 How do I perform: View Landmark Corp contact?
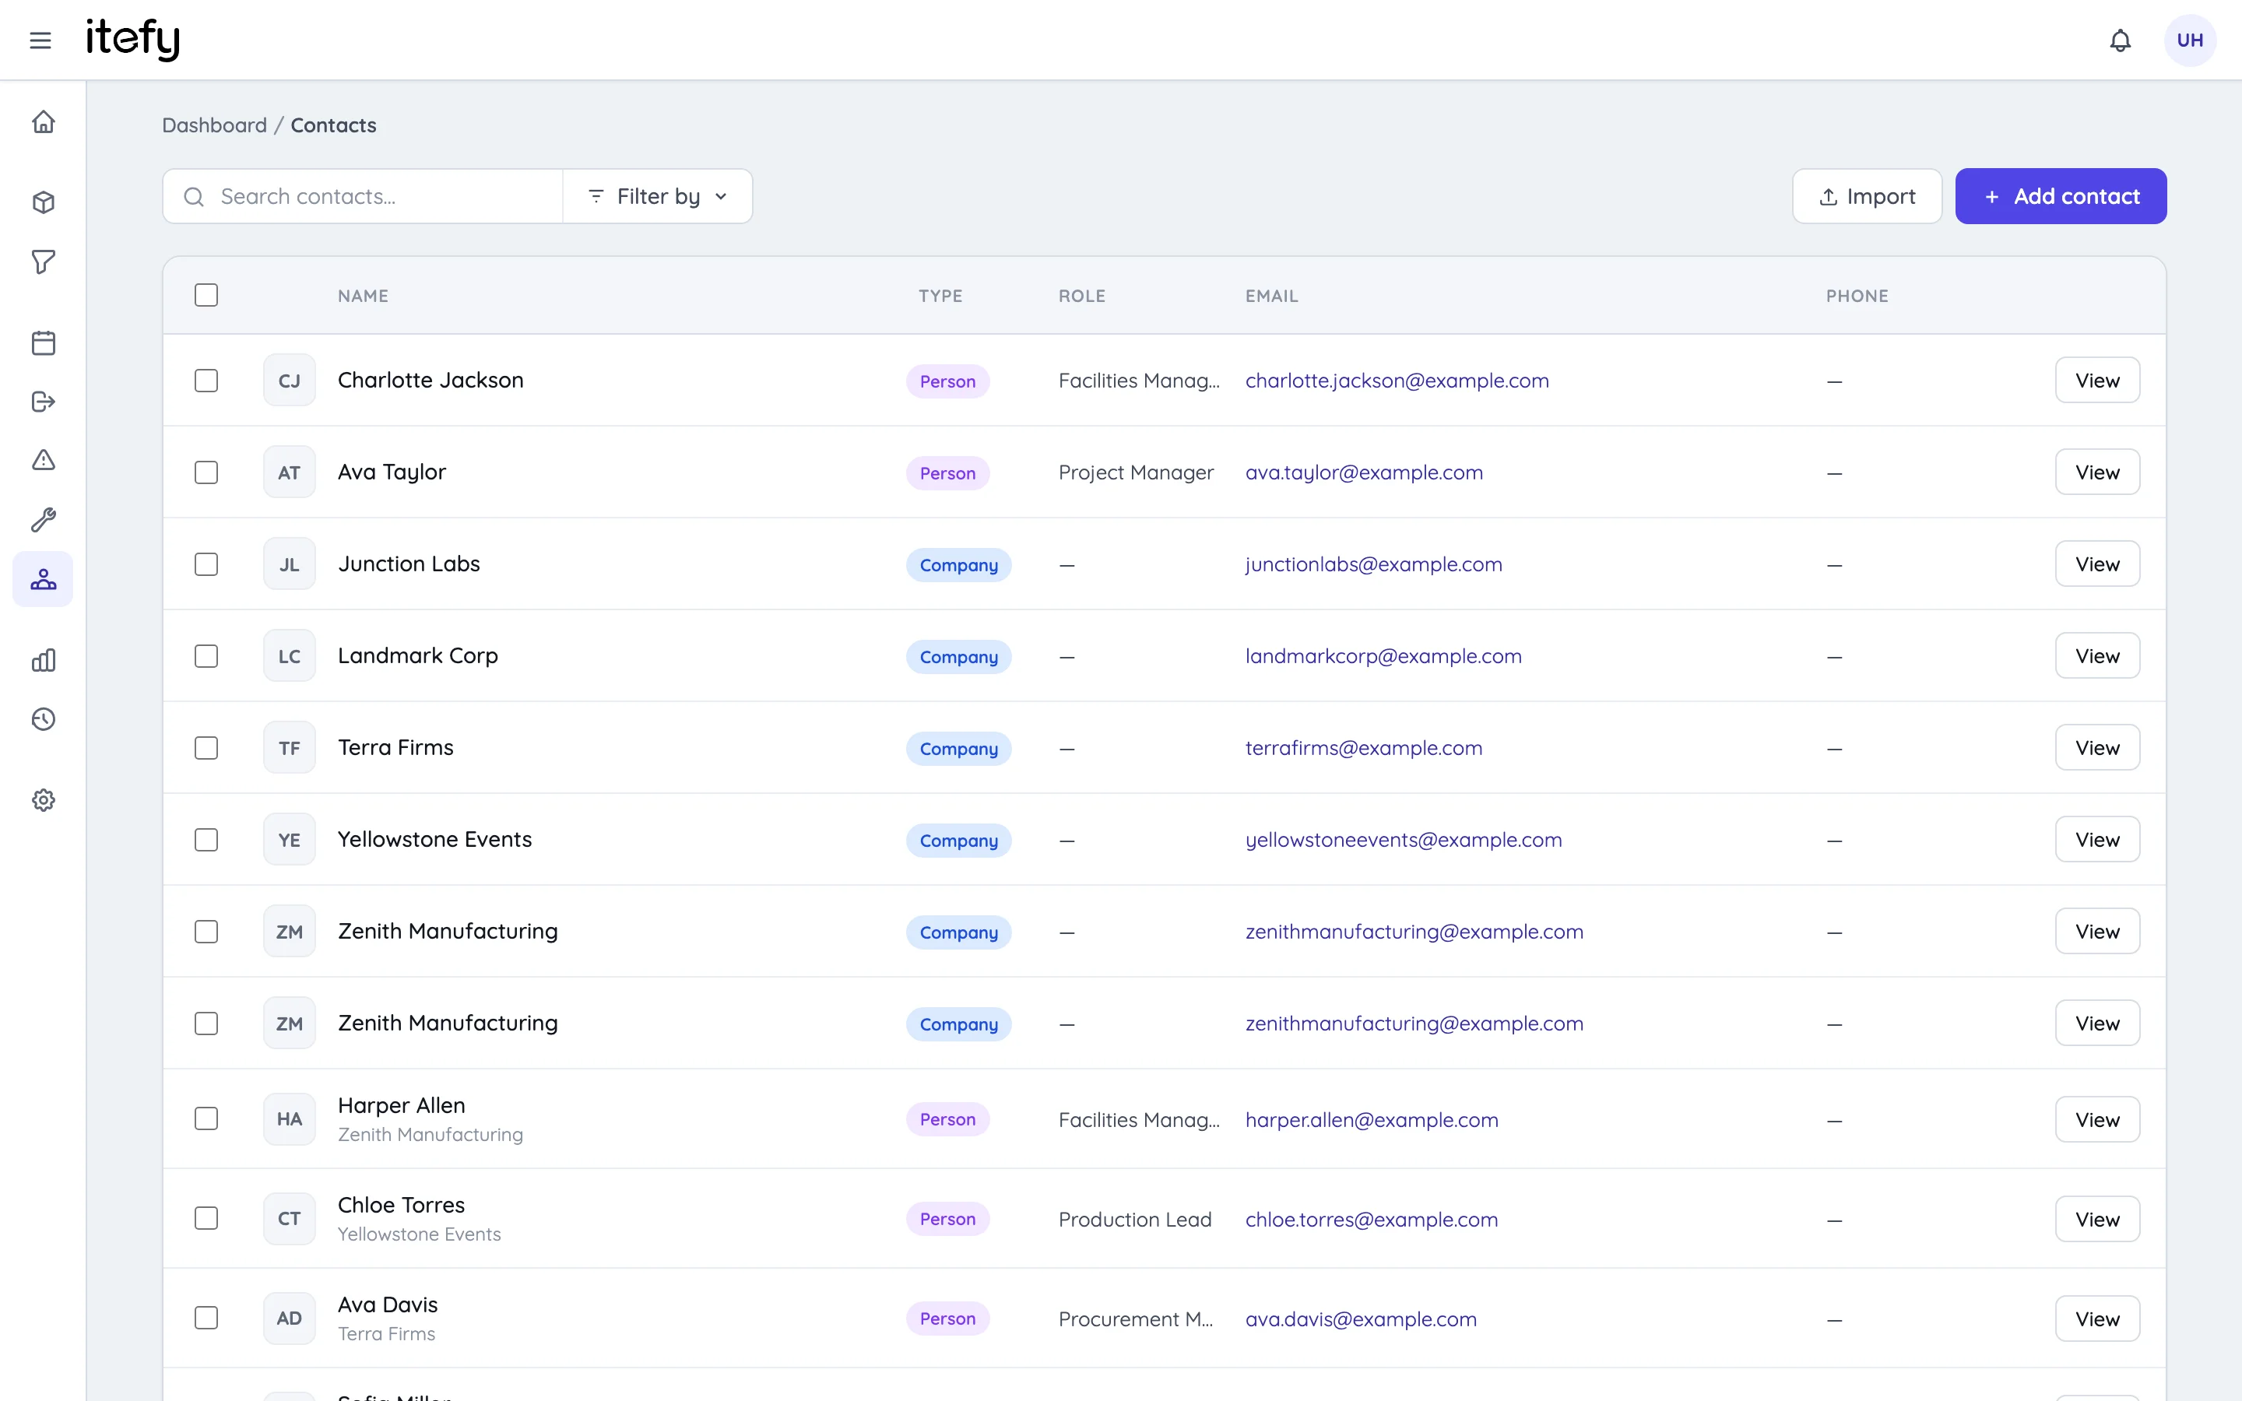[2097, 655]
